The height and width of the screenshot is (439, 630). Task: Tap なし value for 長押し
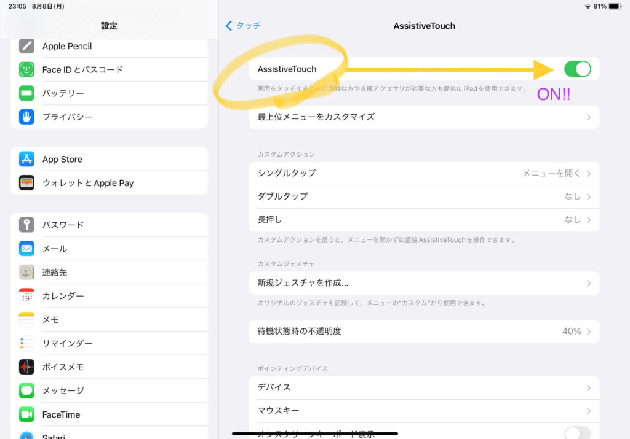tap(573, 220)
